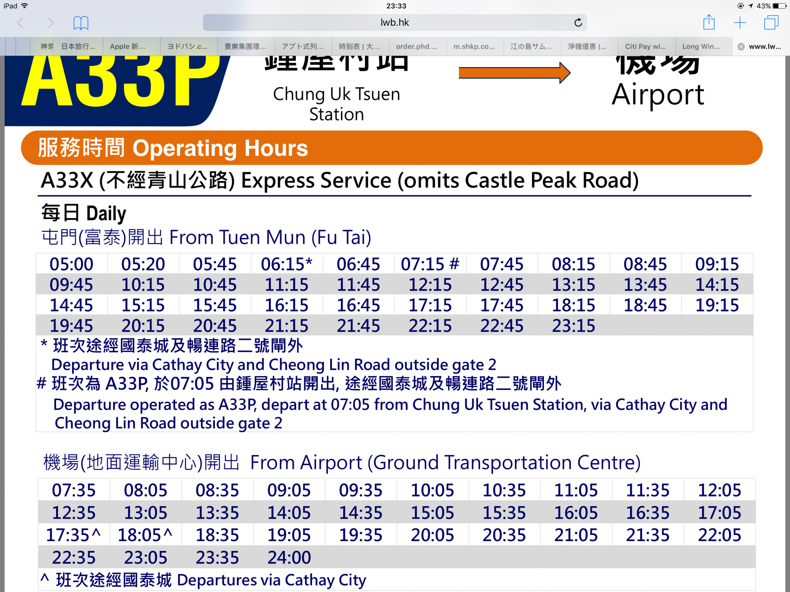Switch to the m.shkp.co... tab
Screen dimensions: 790x592
[474, 47]
